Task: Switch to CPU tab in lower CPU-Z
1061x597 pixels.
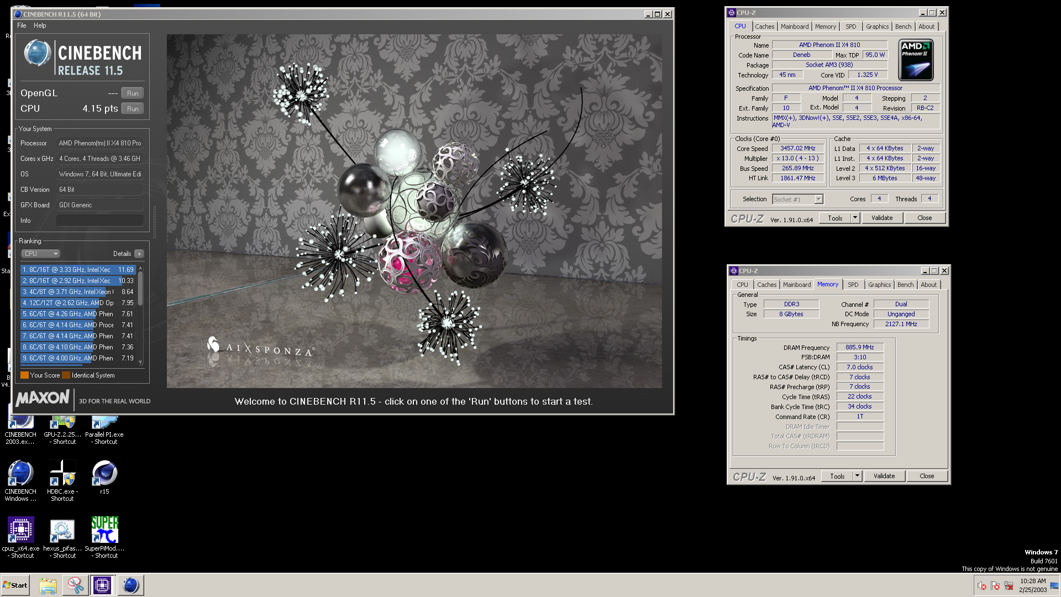Action: tap(742, 285)
